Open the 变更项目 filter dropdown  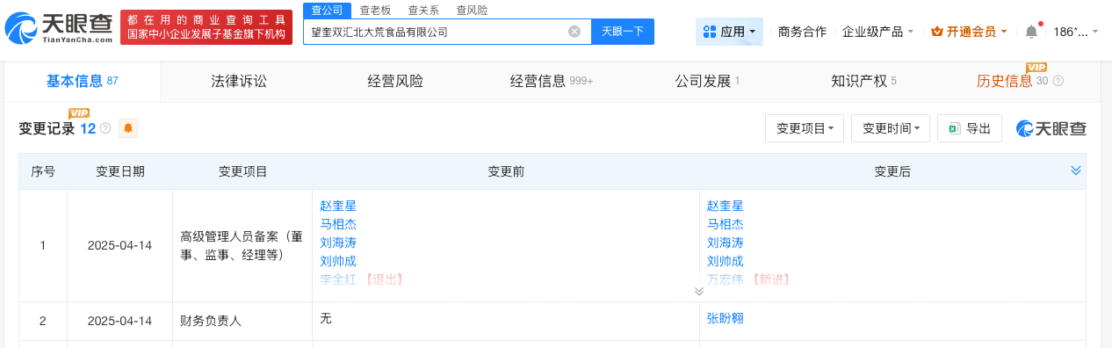click(x=805, y=128)
